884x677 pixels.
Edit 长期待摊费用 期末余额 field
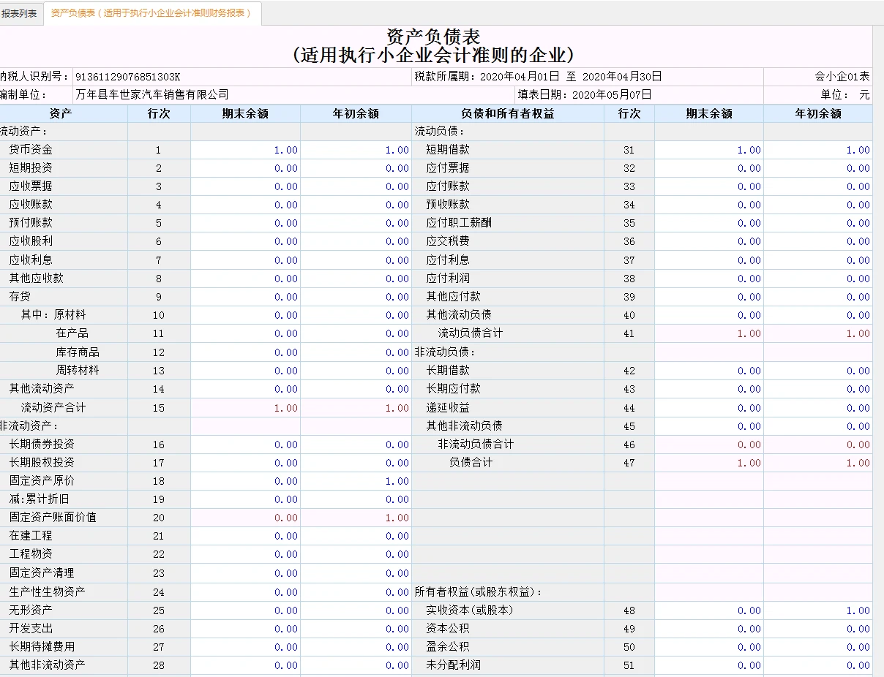click(x=245, y=647)
